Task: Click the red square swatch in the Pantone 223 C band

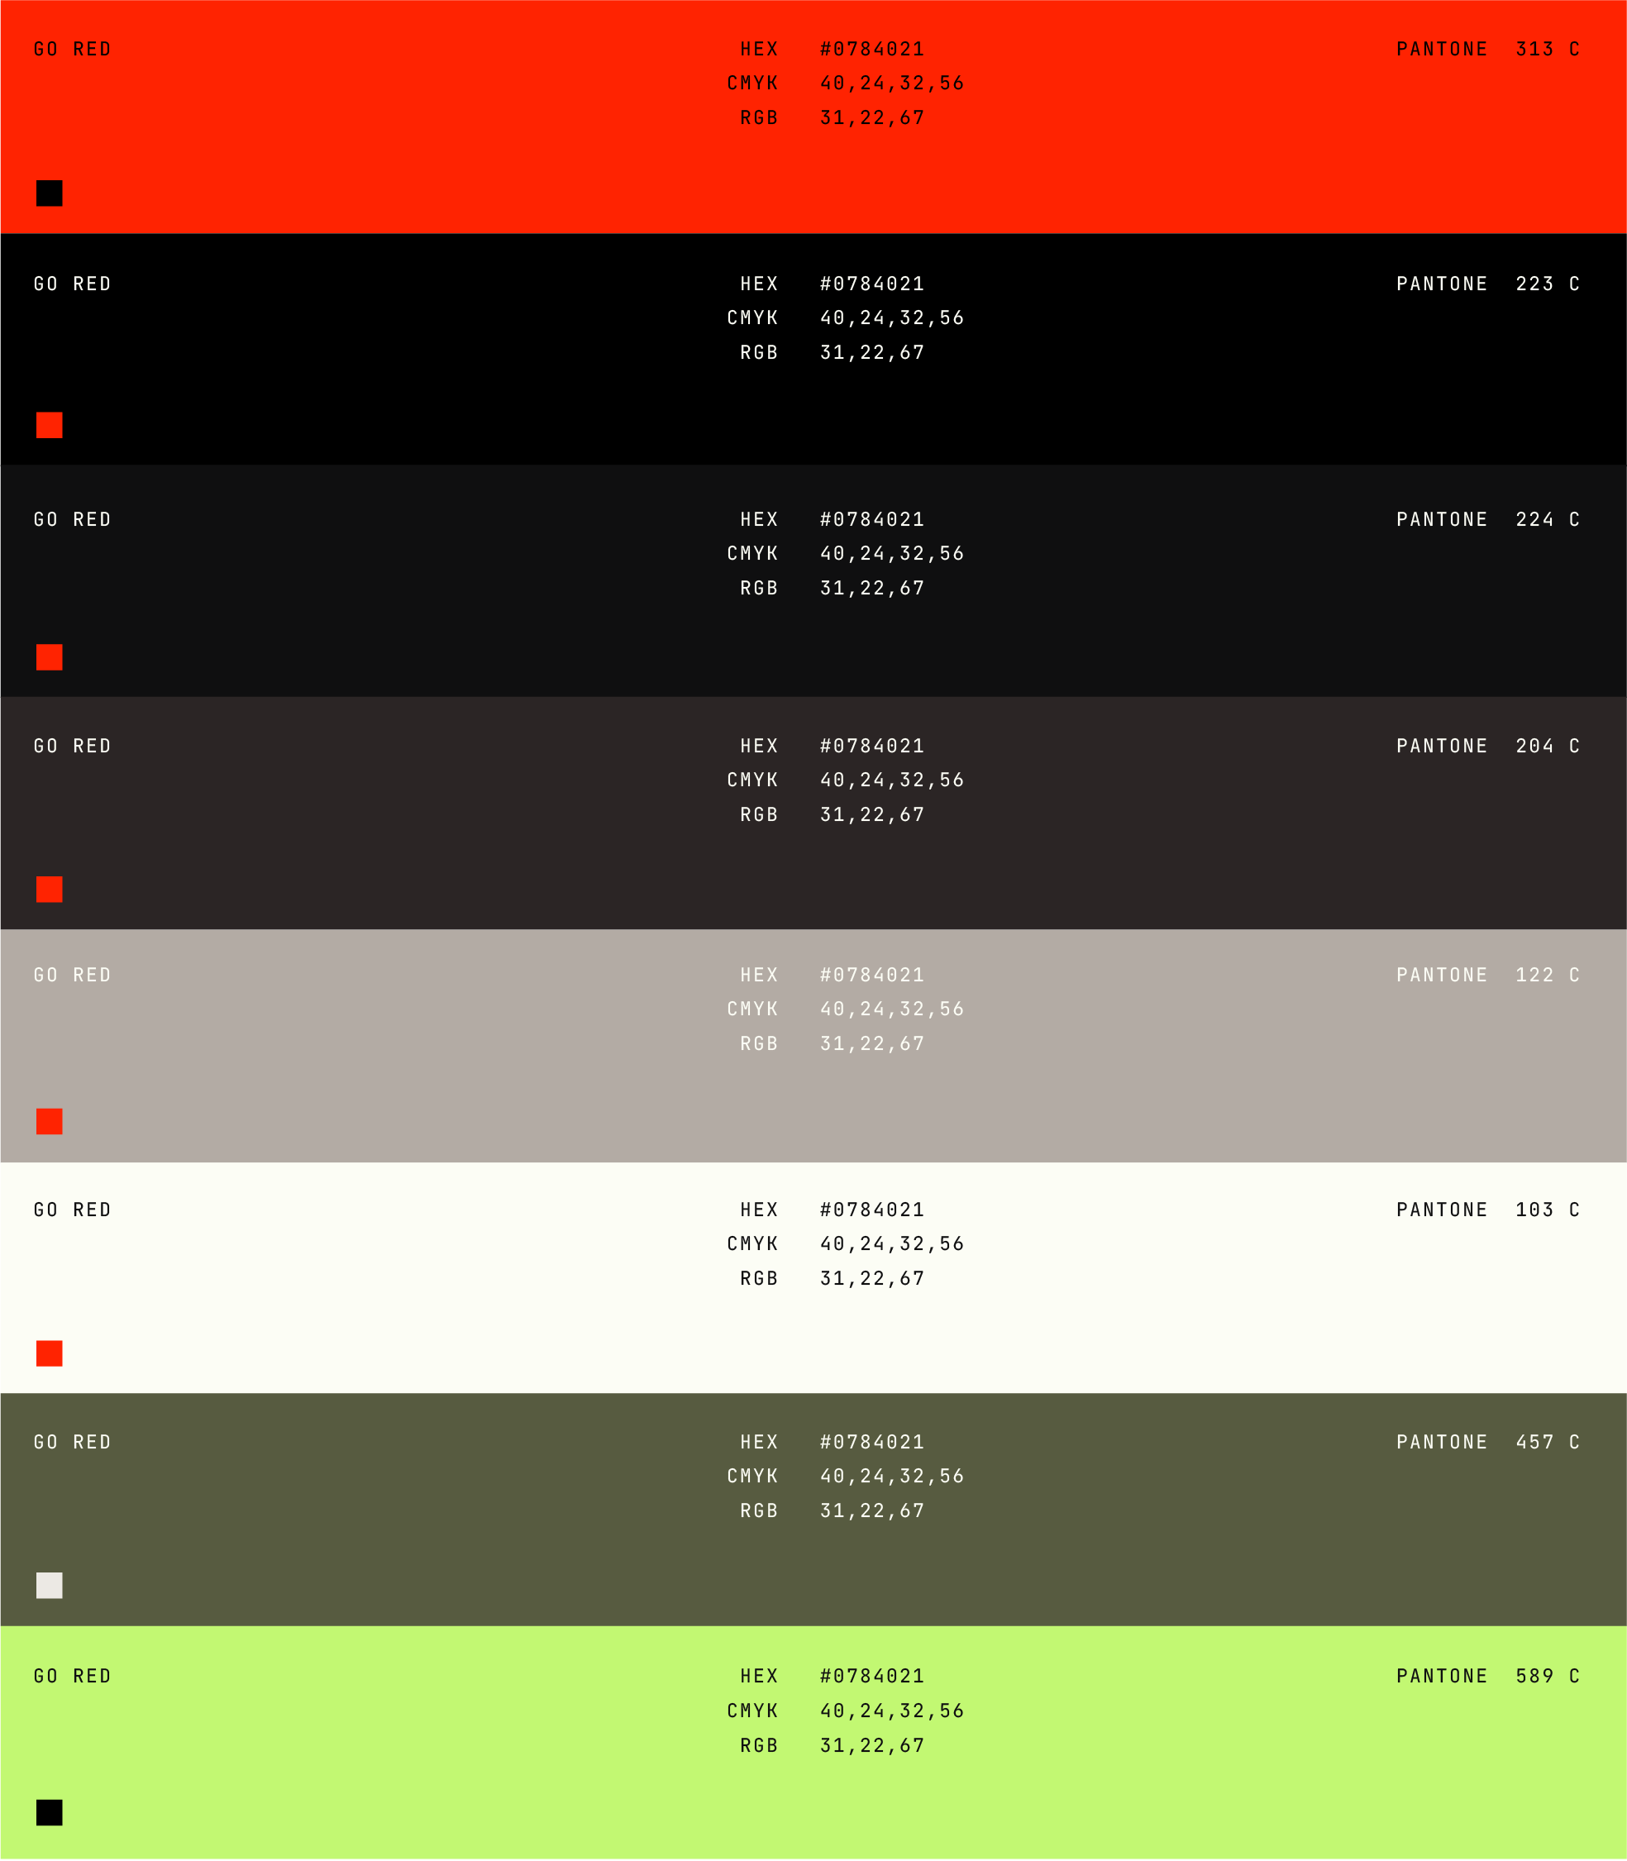Action: pyautogui.click(x=49, y=425)
